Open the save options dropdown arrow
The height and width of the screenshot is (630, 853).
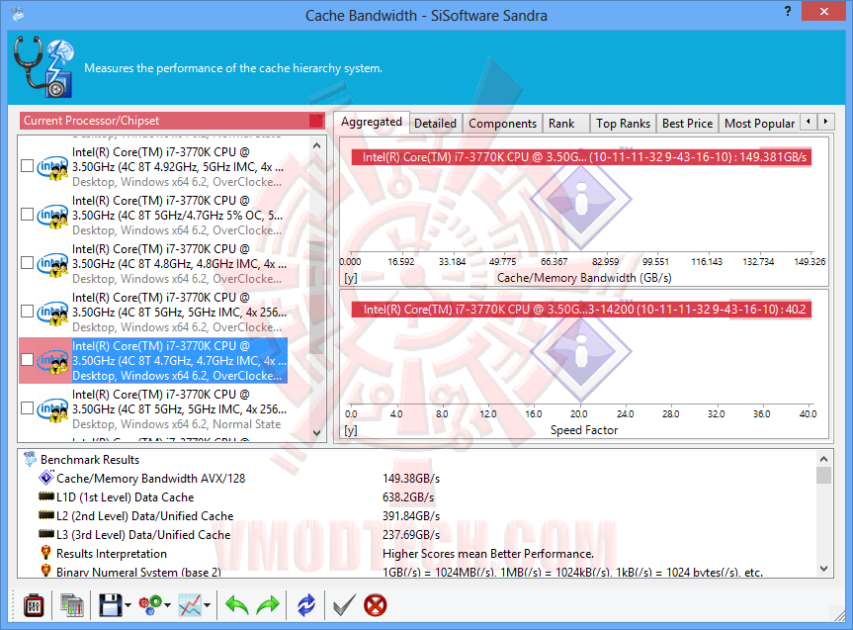[x=128, y=605]
